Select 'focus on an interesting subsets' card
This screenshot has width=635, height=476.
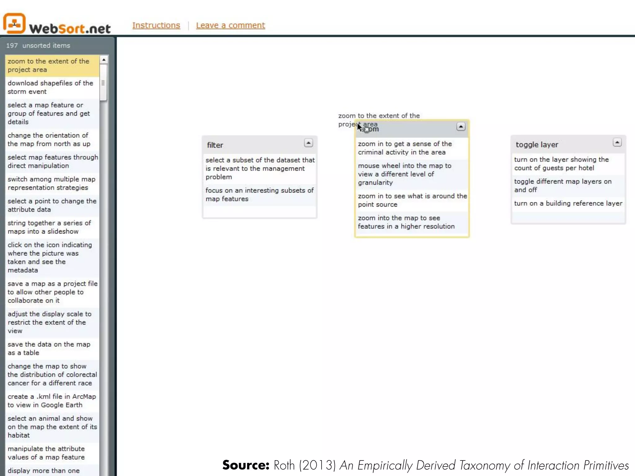[x=259, y=195]
